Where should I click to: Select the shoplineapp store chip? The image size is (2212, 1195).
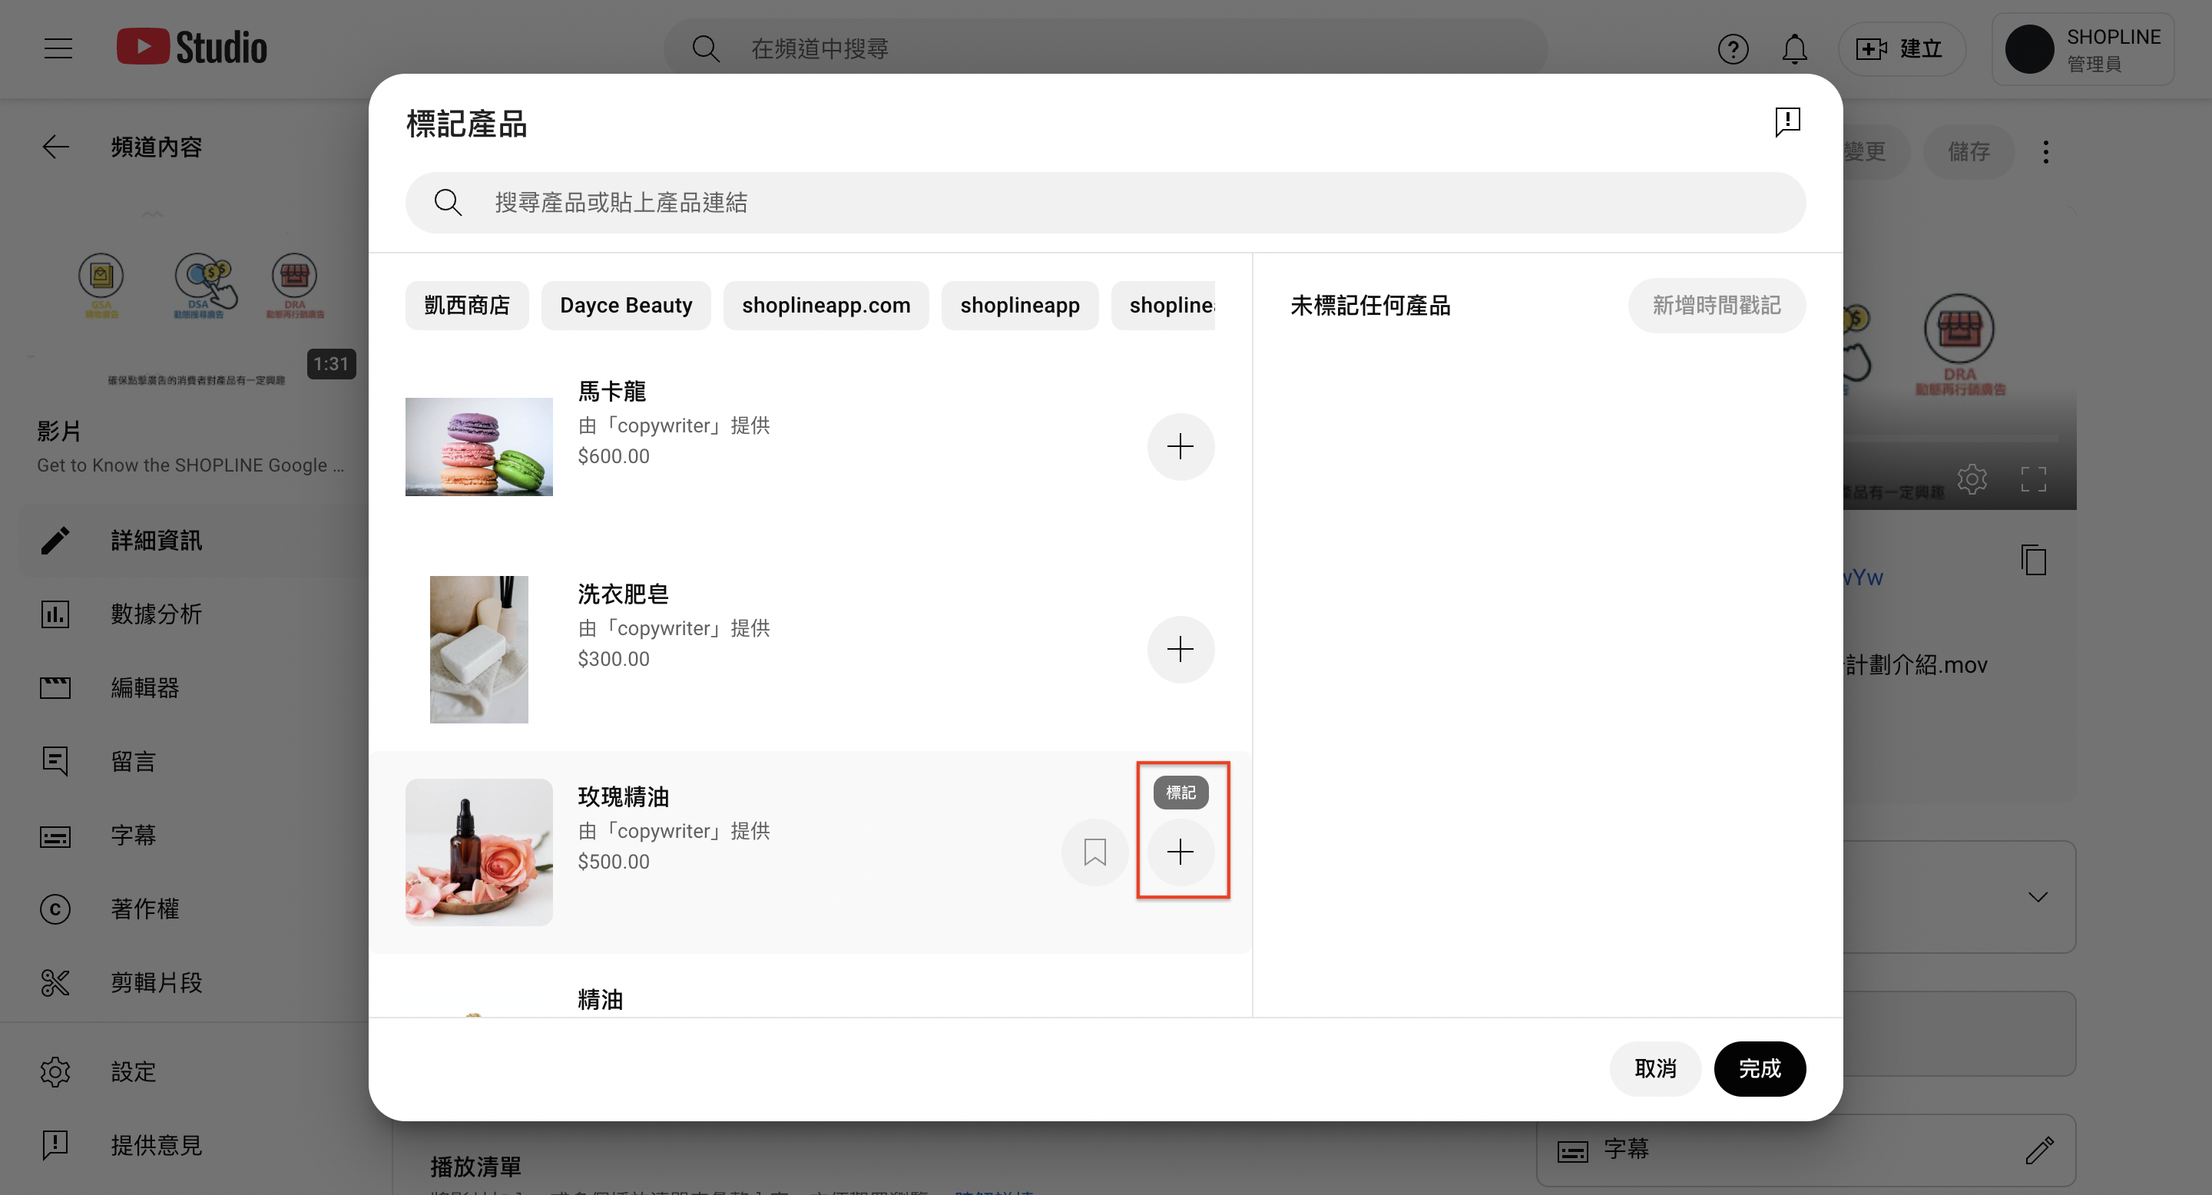coord(1020,306)
